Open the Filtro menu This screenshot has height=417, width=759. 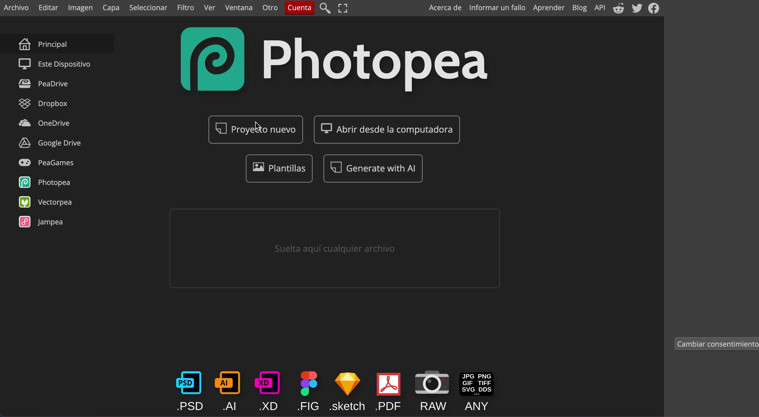185,8
